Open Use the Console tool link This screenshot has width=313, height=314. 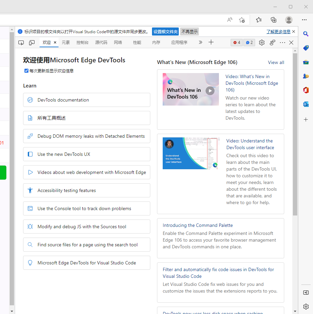tap(87, 208)
